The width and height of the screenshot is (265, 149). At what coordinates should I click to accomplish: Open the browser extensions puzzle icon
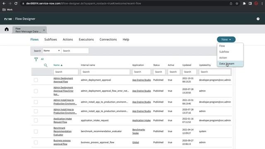point(244,3)
